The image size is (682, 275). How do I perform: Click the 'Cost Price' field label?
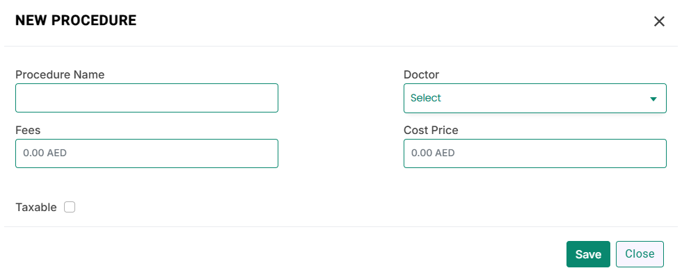[431, 130]
